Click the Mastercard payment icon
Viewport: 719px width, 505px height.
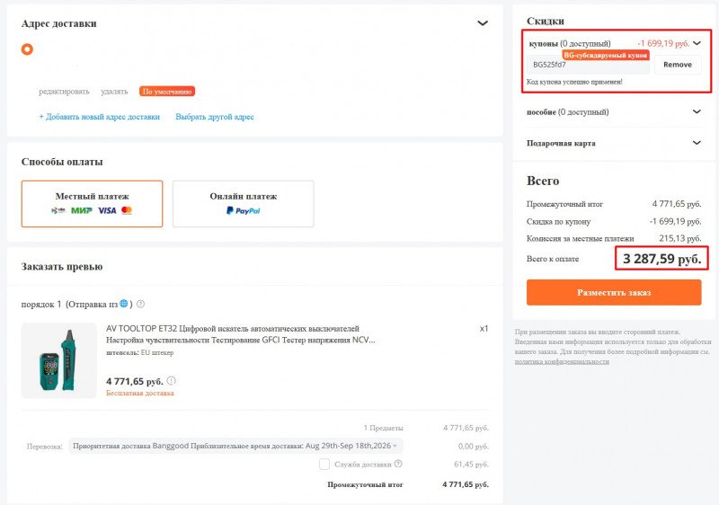[x=127, y=210]
